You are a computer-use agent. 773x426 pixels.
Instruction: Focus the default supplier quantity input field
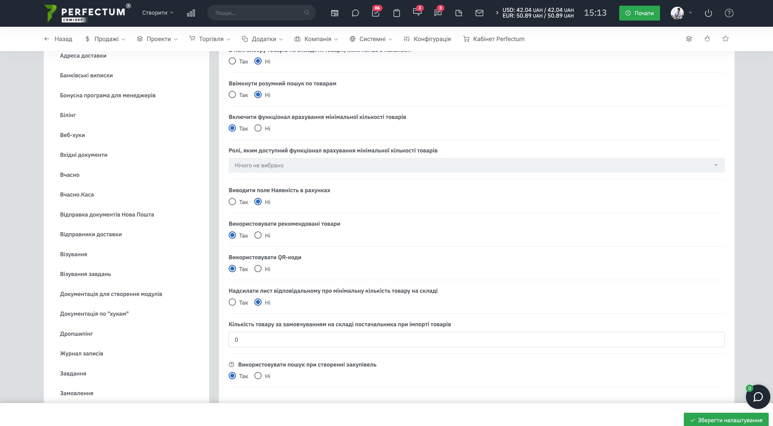pos(477,340)
